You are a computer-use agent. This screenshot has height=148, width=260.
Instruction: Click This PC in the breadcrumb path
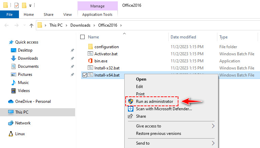56,25
